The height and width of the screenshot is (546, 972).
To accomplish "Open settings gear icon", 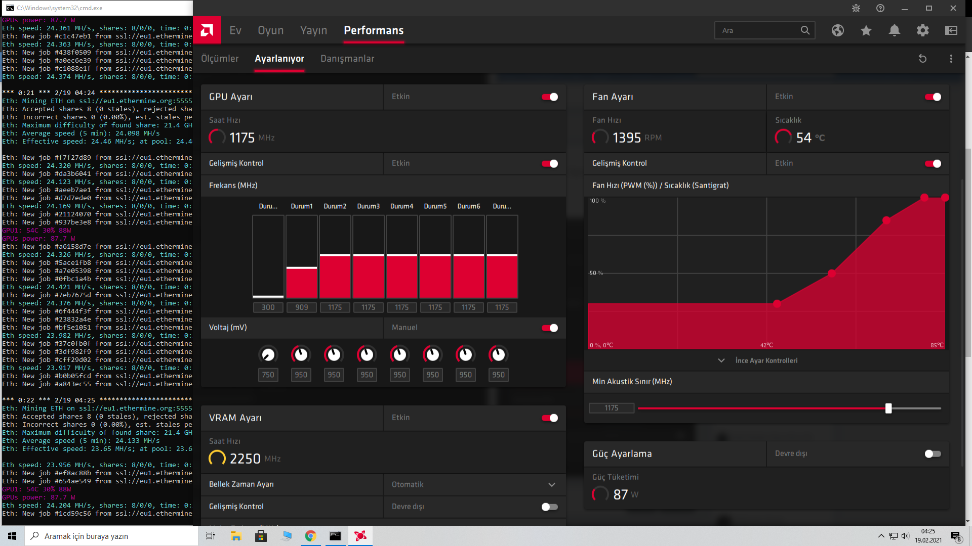I will 923,30.
